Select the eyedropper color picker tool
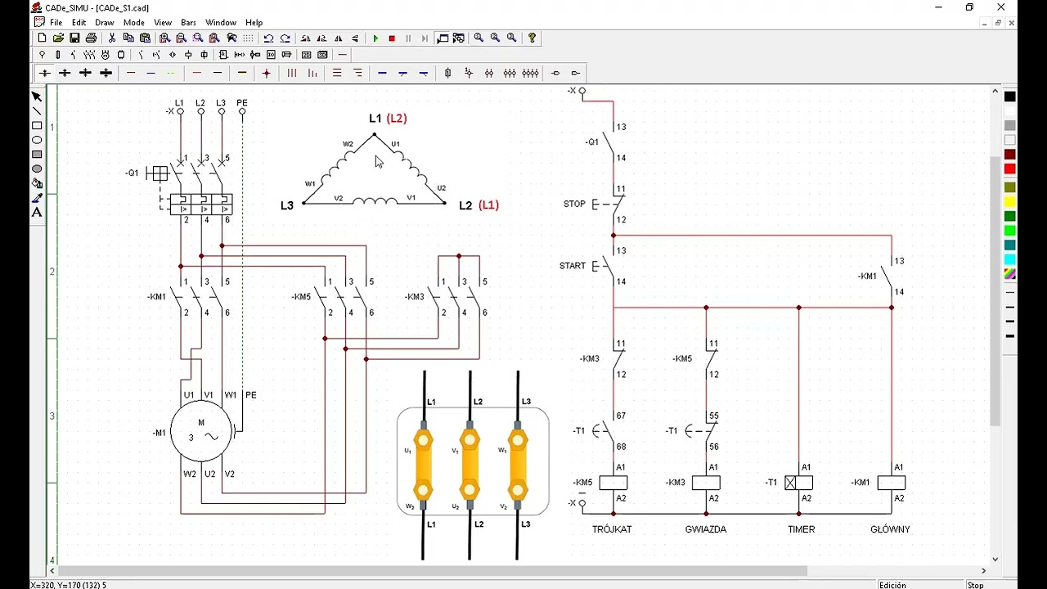Viewport: 1047px width, 589px height. click(37, 198)
